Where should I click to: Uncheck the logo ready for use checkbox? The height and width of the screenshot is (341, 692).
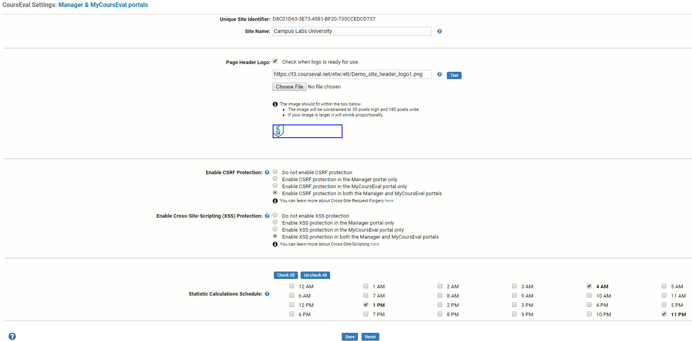(275, 61)
